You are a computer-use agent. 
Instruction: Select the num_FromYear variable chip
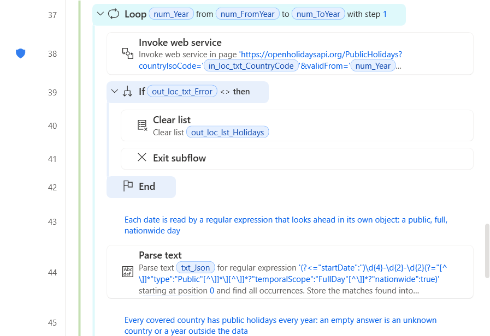tap(247, 14)
